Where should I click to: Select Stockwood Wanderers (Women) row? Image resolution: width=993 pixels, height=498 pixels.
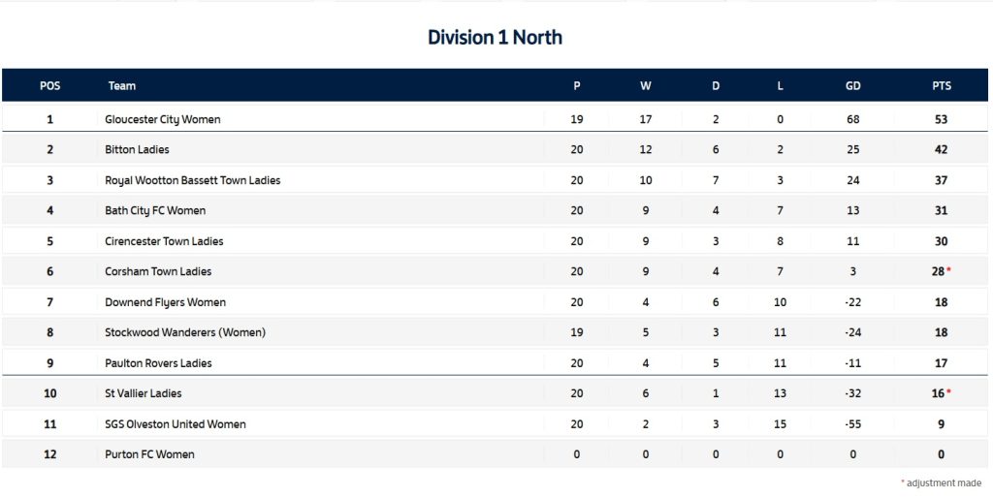point(496,332)
